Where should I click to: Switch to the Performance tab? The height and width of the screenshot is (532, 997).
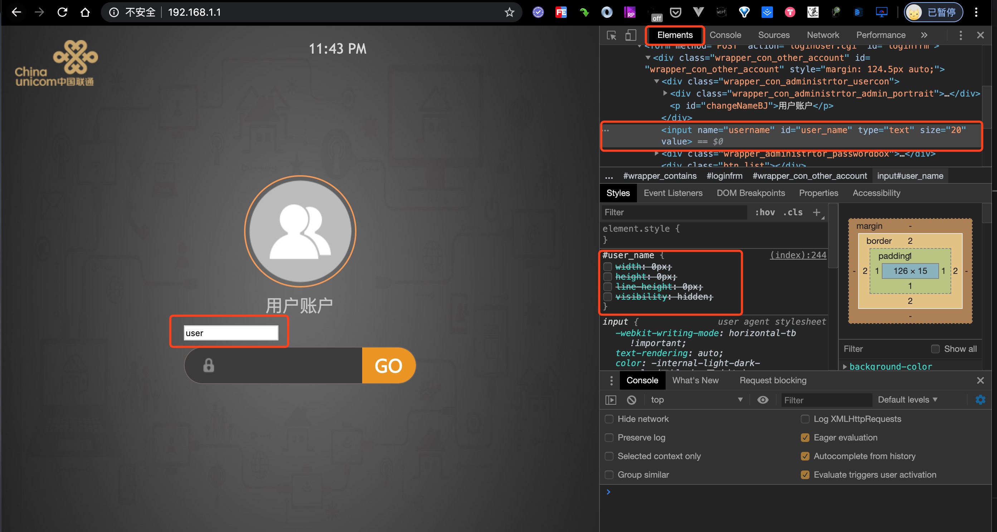pyautogui.click(x=880, y=35)
